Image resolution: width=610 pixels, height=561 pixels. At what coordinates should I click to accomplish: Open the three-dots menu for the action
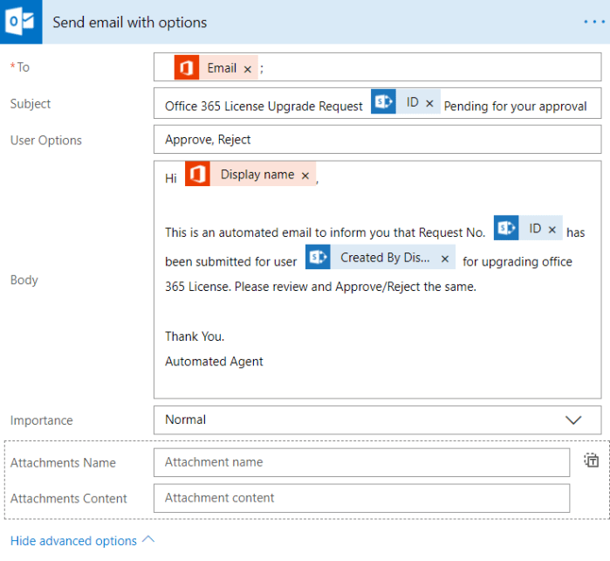[594, 22]
